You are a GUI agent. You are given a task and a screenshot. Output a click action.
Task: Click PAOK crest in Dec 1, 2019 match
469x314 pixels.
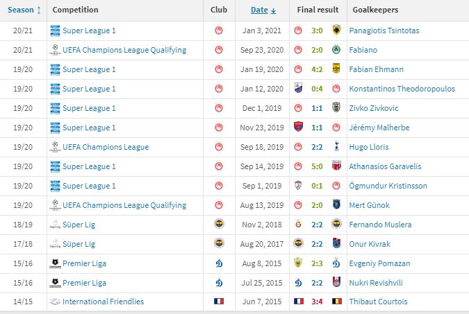pyautogui.click(x=336, y=107)
